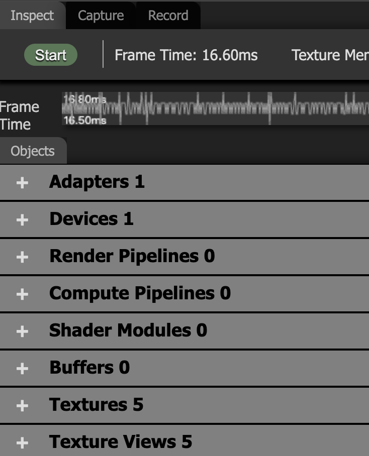
Task: Click the Frame Time graph
Action: click(215, 108)
